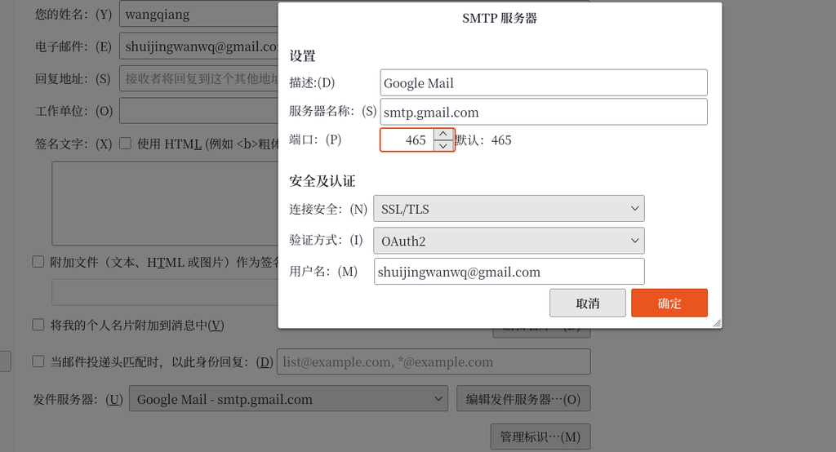Decrease the port number with down arrow
This screenshot has width=836, height=452.
click(443, 145)
